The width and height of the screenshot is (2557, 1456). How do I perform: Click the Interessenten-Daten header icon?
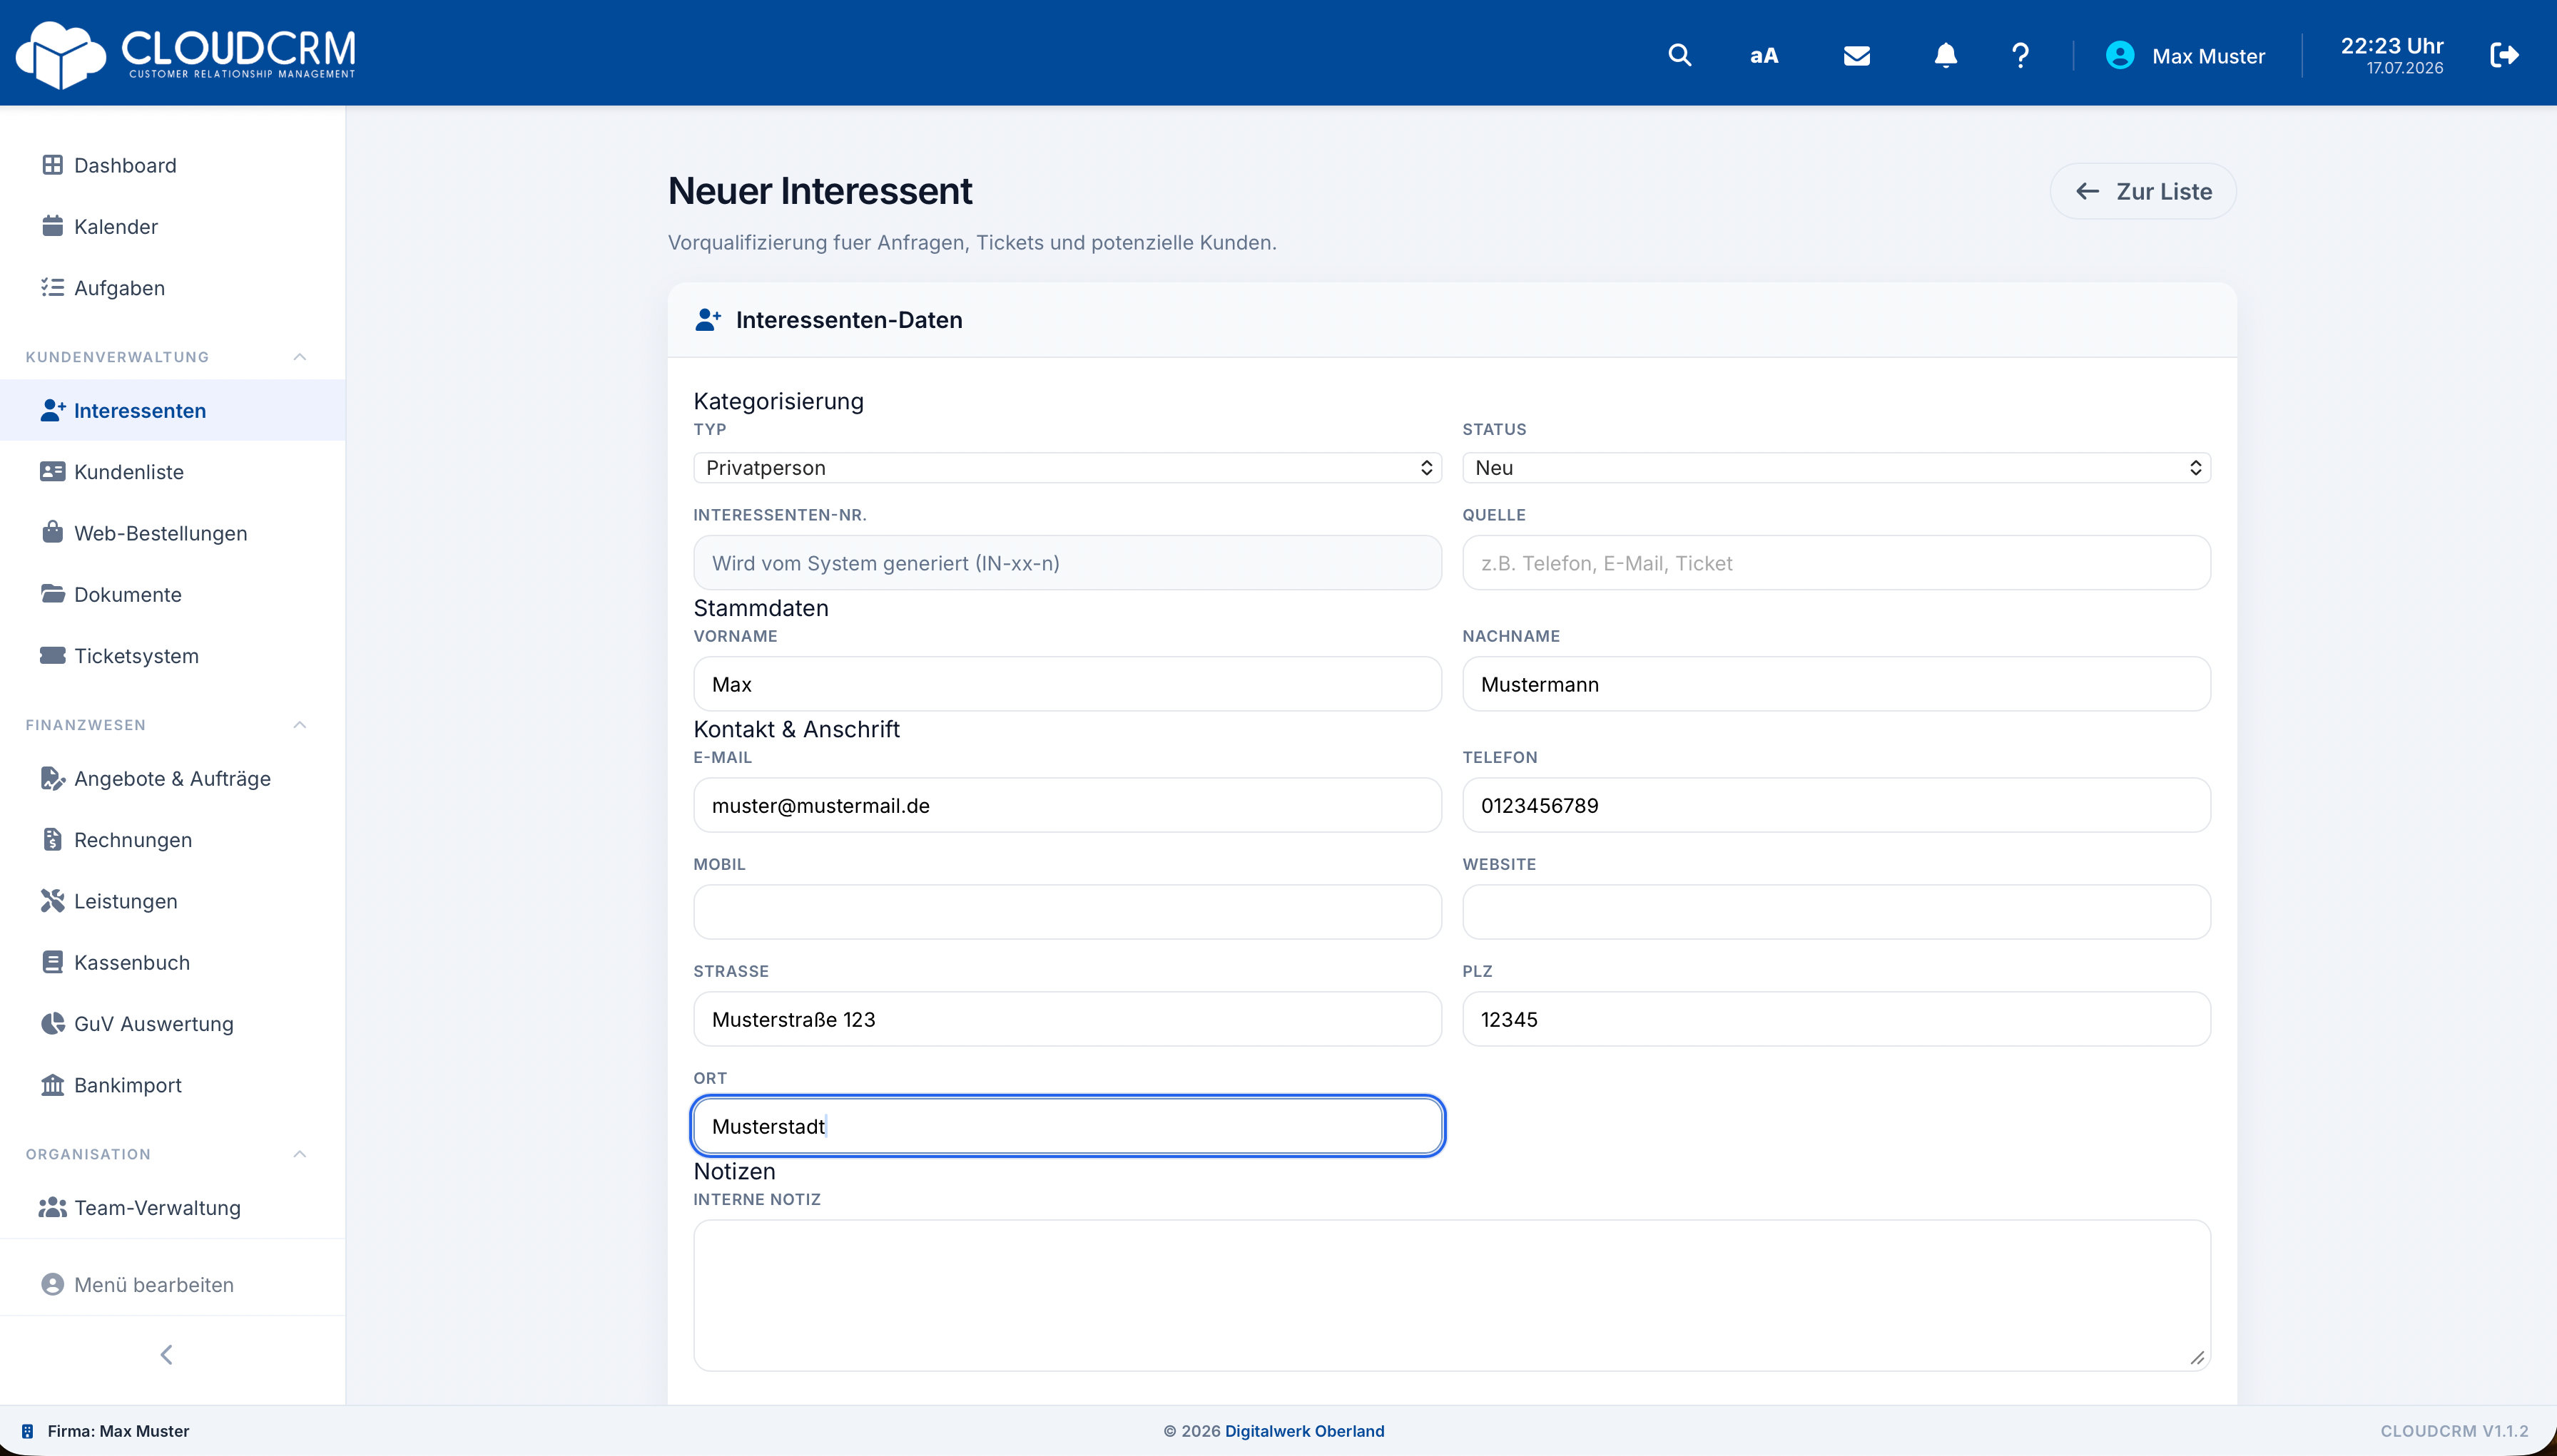pos(707,319)
